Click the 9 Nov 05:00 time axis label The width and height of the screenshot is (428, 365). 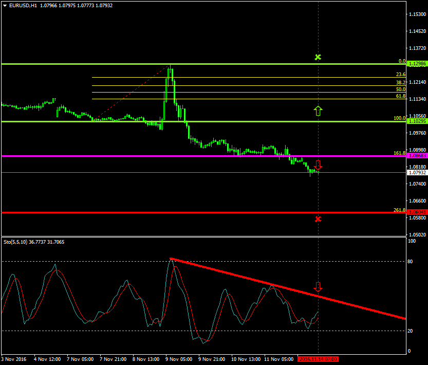[180, 359]
